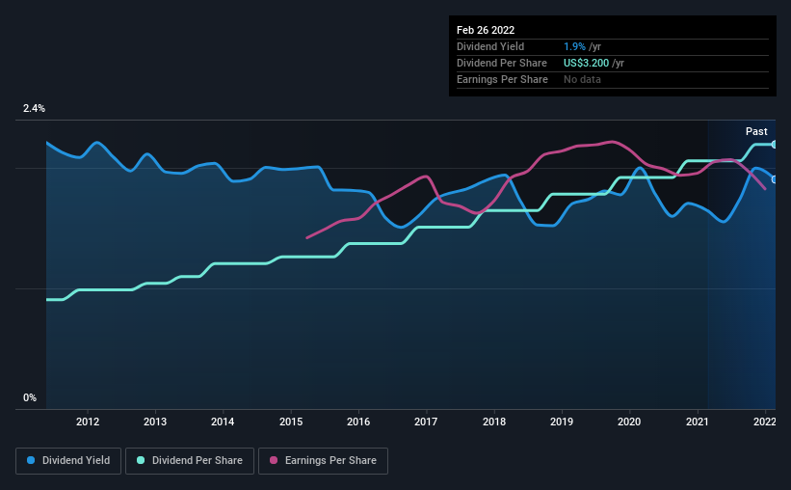Click the Feb 26 2022 tooltip date
The image size is (791, 490).
point(486,30)
